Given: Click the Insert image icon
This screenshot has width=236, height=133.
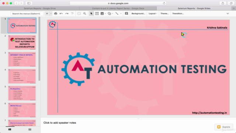Looking at the screenshot, I should point(102,14).
